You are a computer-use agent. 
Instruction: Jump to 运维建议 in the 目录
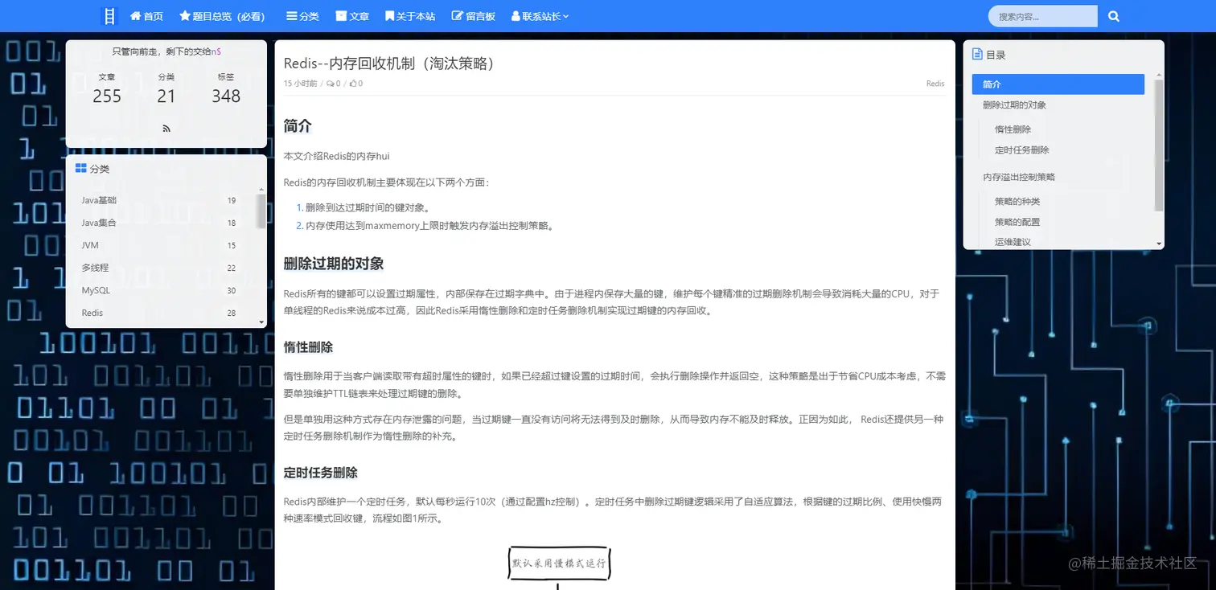coord(1013,242)
